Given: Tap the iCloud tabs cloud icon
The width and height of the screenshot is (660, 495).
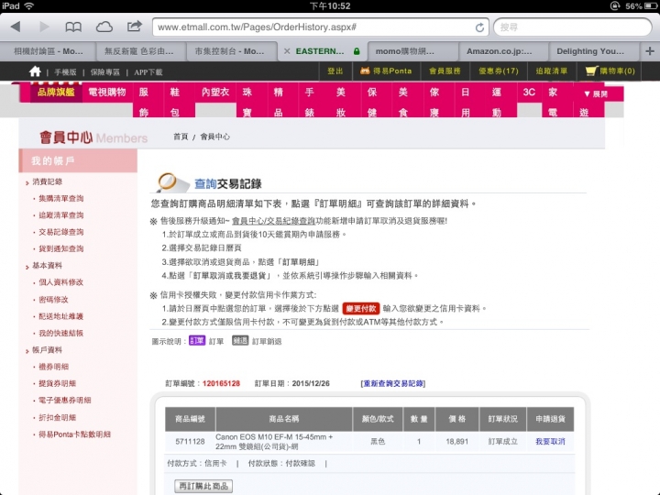Looking at the screenshot, I should point(104,27).
